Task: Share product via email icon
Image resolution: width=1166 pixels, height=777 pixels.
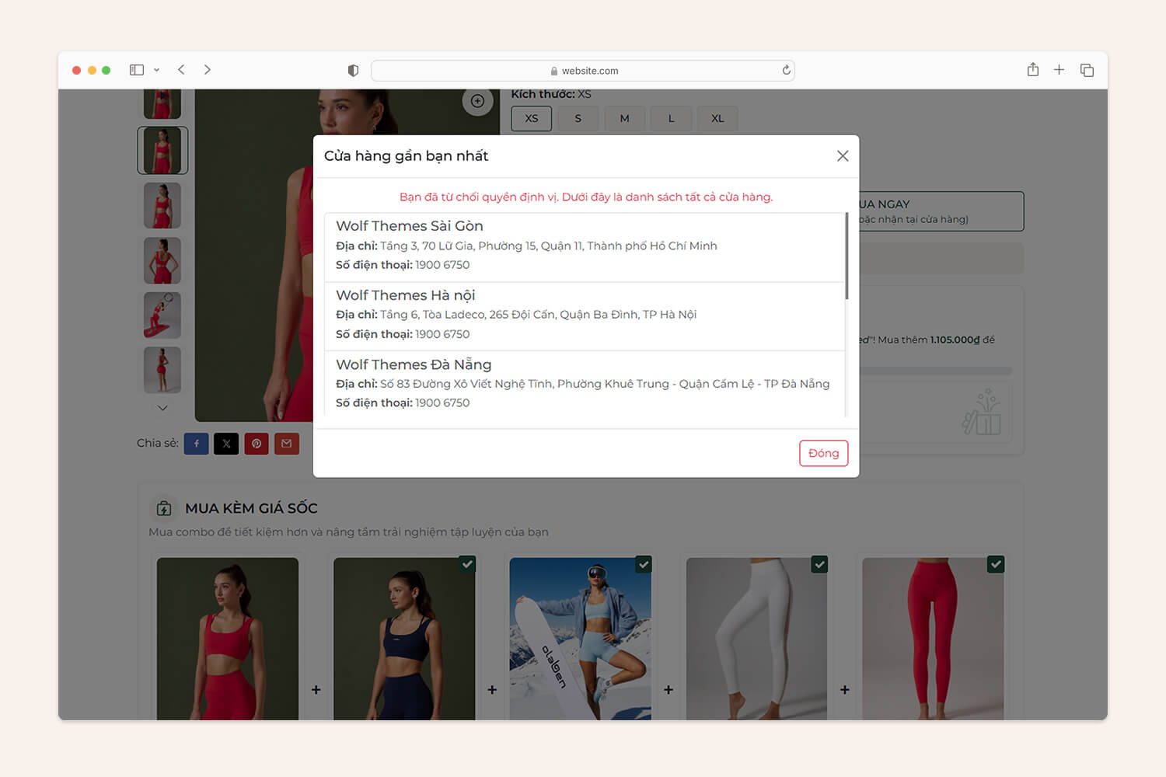Action: click(x=287, y=444)
